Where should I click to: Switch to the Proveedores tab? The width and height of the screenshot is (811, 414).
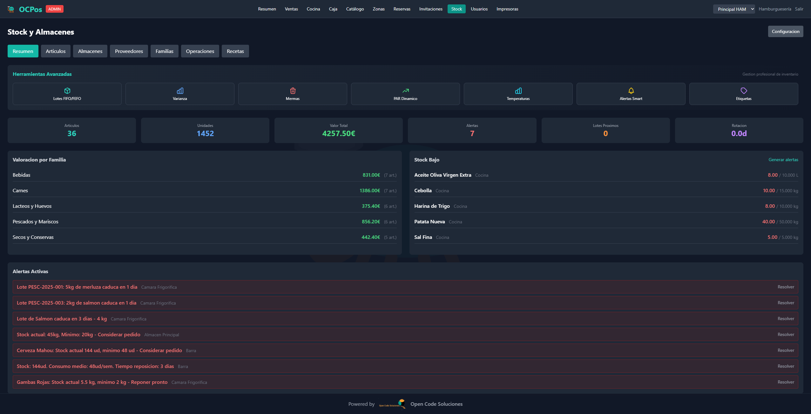(129, 51)
